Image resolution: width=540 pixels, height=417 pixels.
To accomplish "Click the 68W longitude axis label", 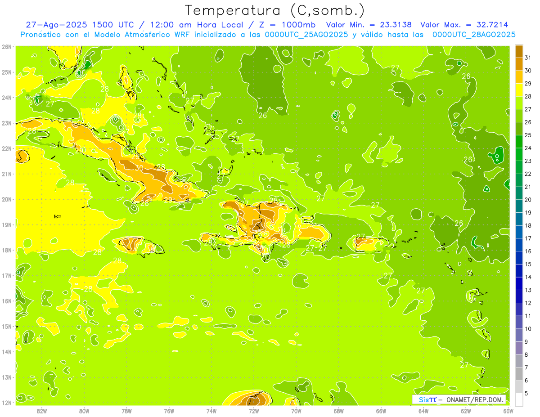I will (x=339, y=411).
